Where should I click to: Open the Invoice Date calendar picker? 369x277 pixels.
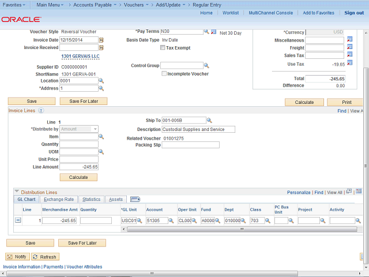[x=101, y=40]
